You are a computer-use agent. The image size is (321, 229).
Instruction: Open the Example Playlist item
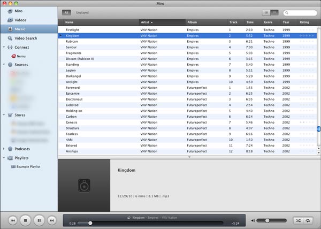[26, 166]
